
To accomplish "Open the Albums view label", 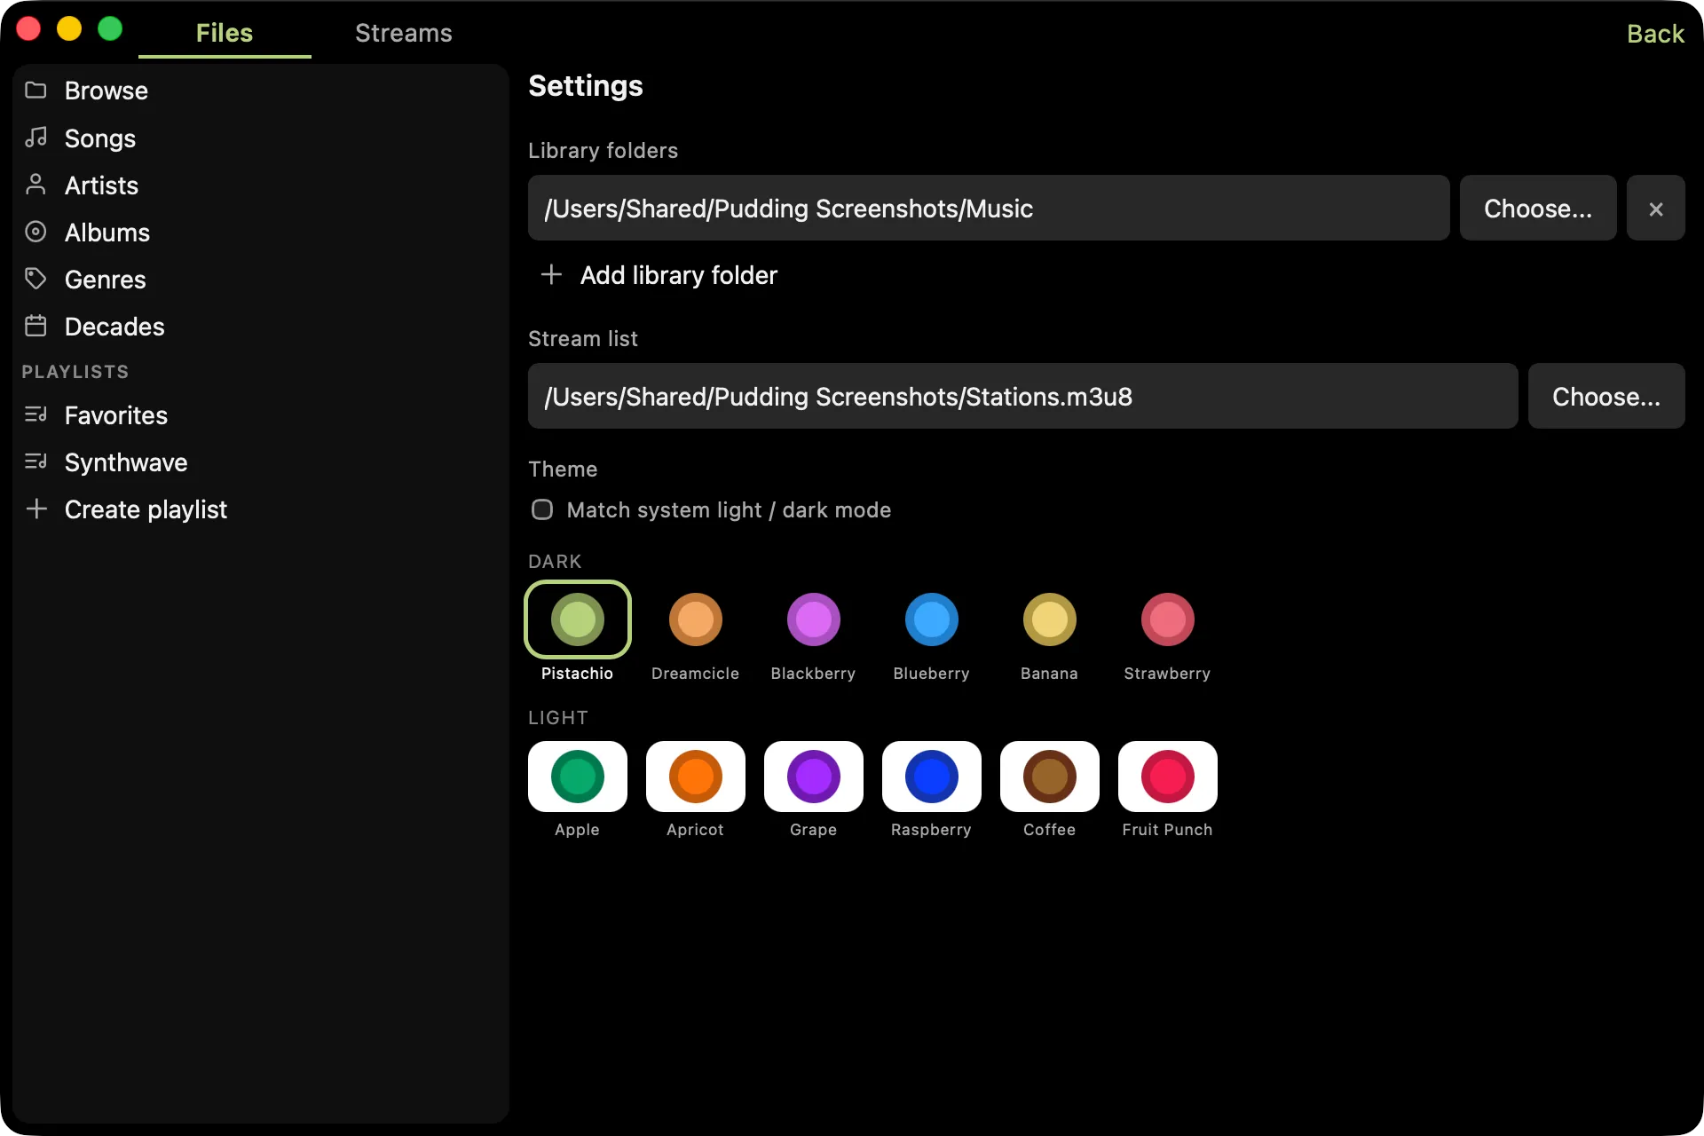I will tap(107, 233).
